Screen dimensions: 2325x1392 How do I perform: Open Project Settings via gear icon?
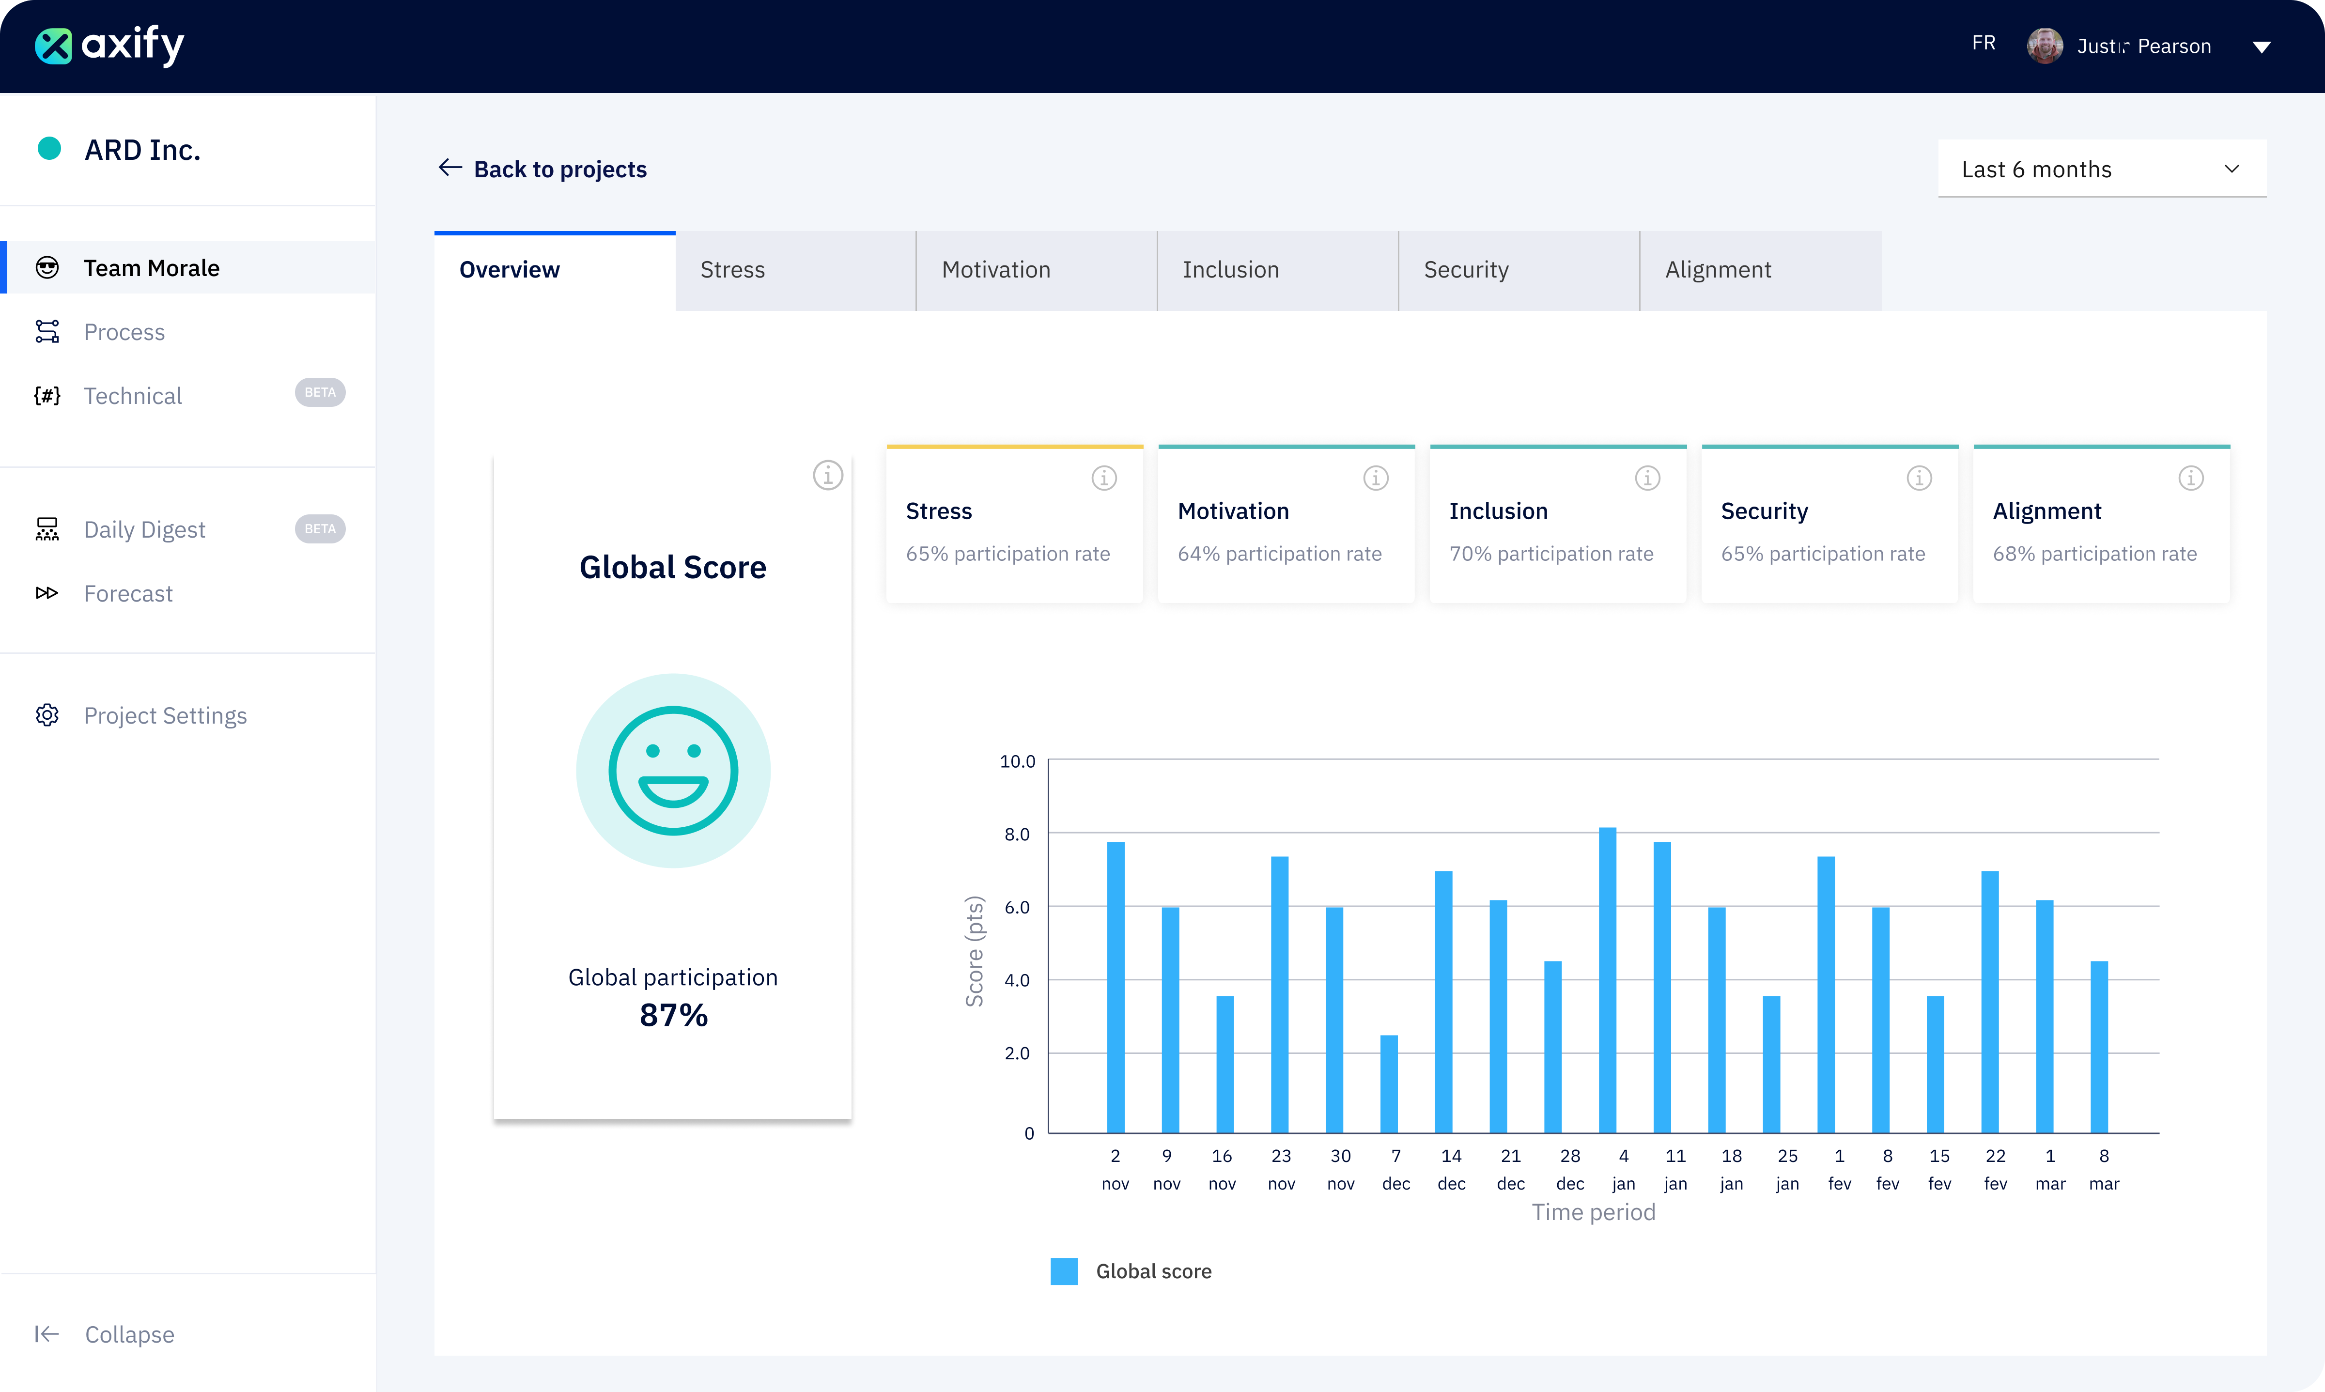click(48, 715)
